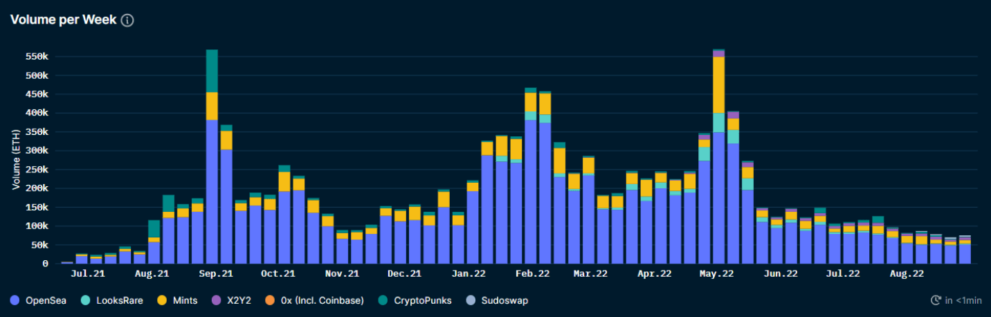Click the Jul.21 x-axis label

click(x=89, y=274)
